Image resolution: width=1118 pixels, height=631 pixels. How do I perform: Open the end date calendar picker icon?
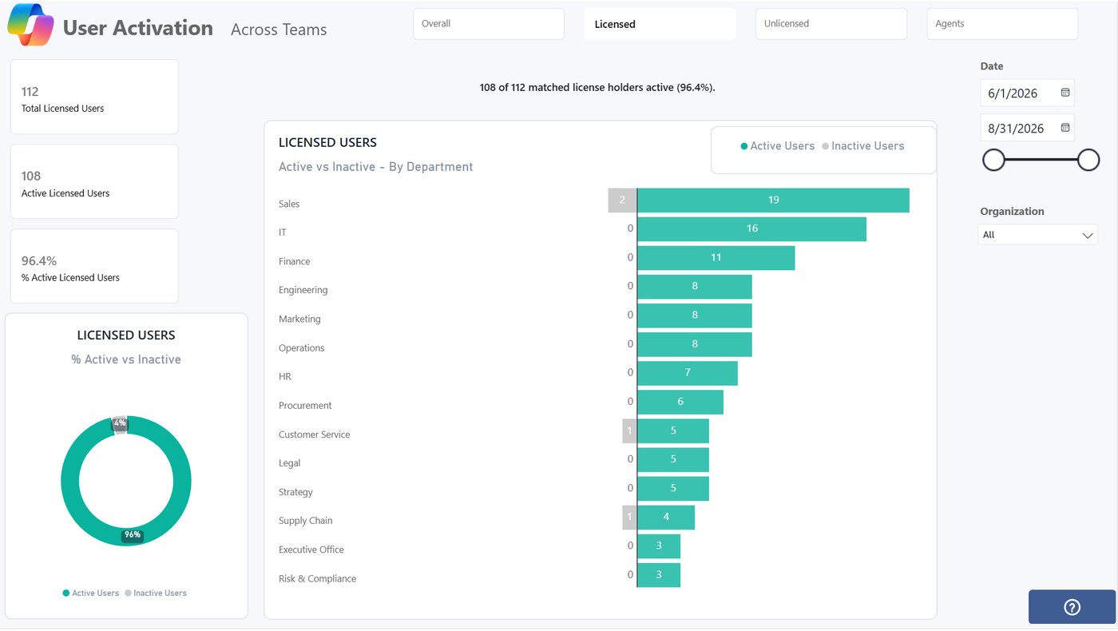[1064, 128]
